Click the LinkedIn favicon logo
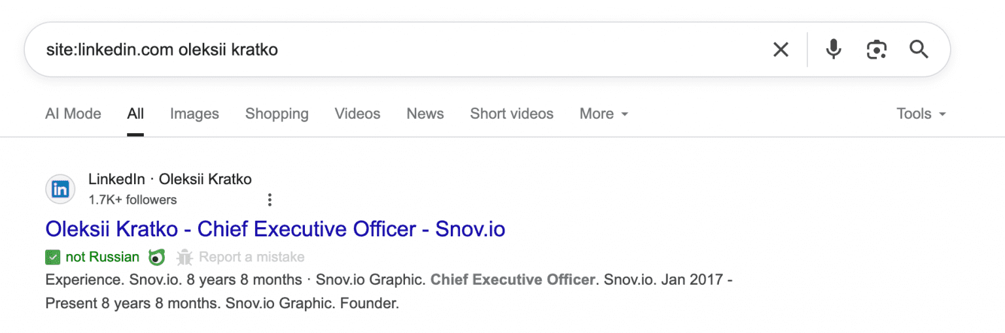Image resolution: width=1005 pixels, height=333 pixels. [60, 189]
